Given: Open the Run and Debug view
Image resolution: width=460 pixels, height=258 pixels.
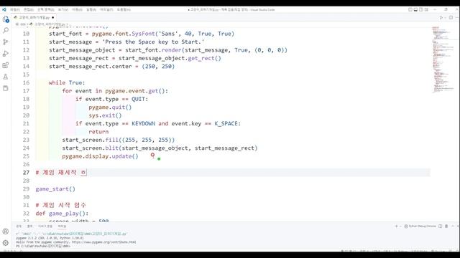Looking at the screenshot, I should click(6, 54).
